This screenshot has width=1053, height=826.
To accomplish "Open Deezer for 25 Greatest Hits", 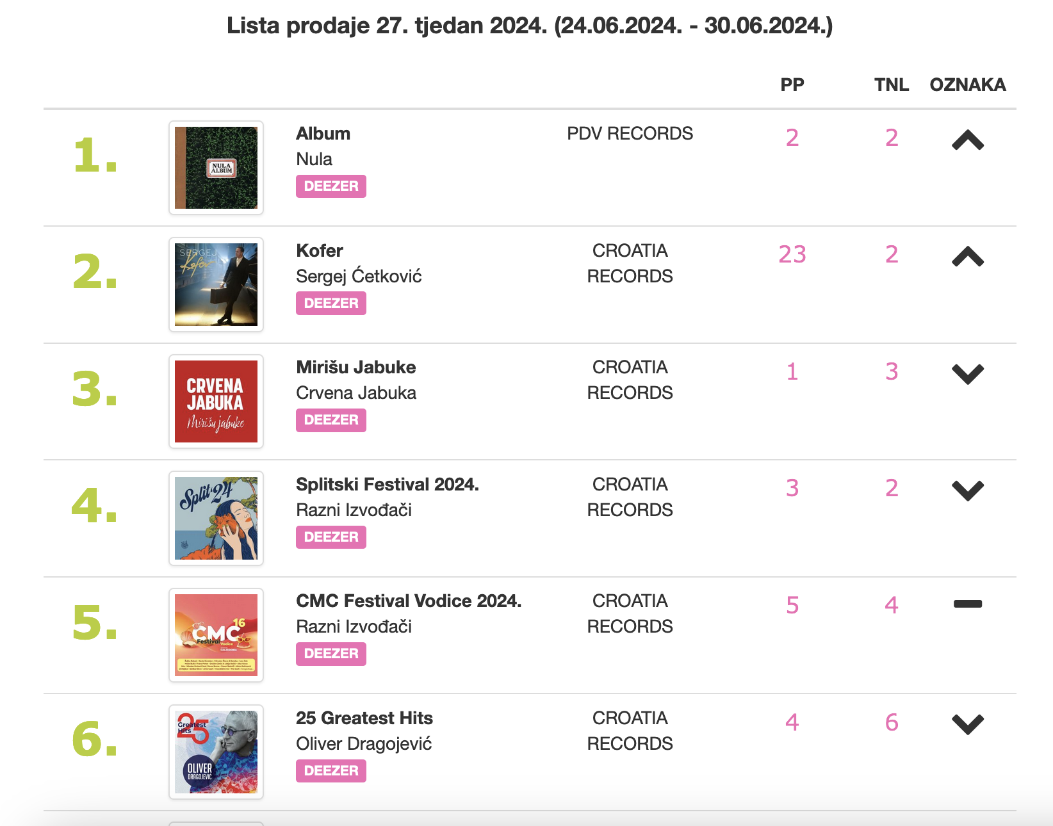I will pyautogui.click(x=331, y=771).
